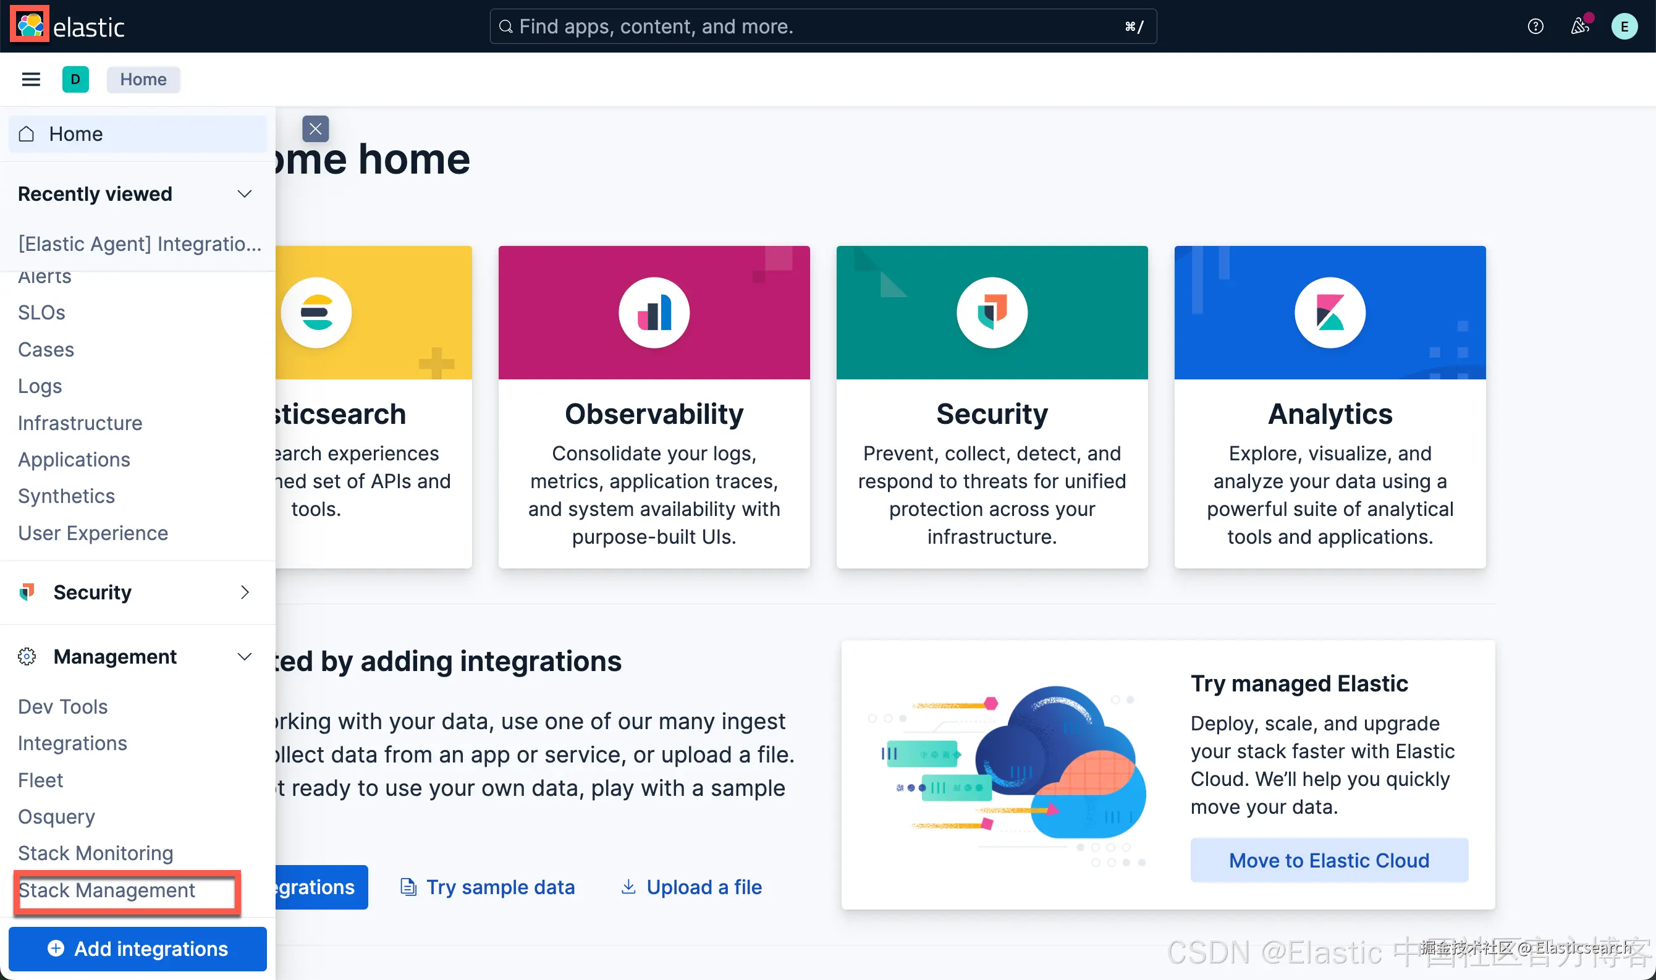Click the Elasticsearch card icon
This screenshot has height=980, width=1656.
click(x=316, y=313)
